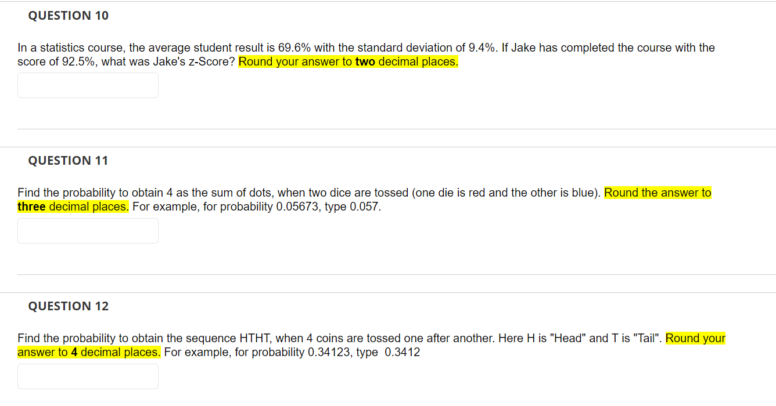The height and width of the screenshot is (406, 776).
Task: Select the QUESTION 12 heading
Action: 68,306
